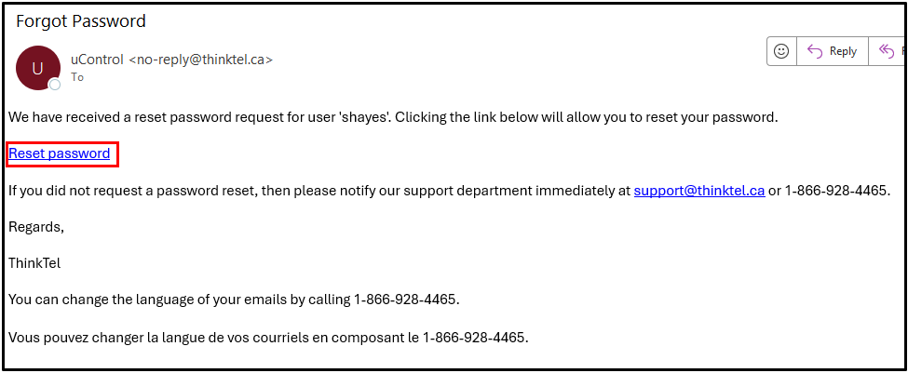The width and height of the screenshot is (908, 373).
Task: Click the Regards closing line
Action: 36,227
